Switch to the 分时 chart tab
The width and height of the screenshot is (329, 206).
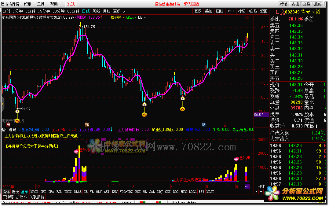click(6, 11)
